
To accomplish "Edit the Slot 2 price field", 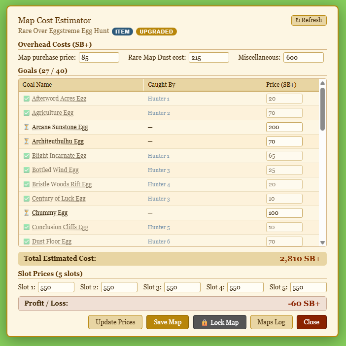I will pyautogui.click(x=119, y=287).
